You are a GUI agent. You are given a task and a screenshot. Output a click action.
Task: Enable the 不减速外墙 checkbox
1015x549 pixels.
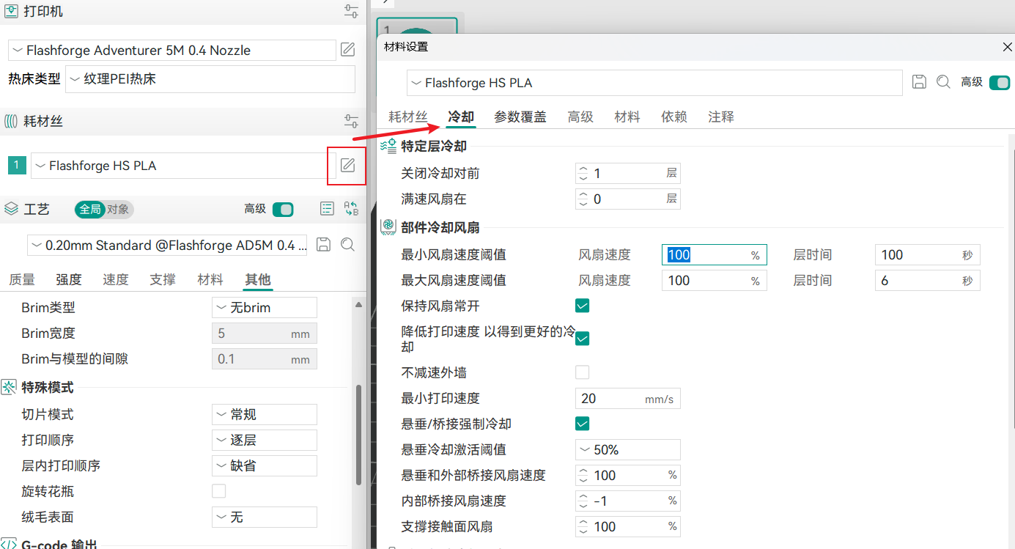point(582,372)
